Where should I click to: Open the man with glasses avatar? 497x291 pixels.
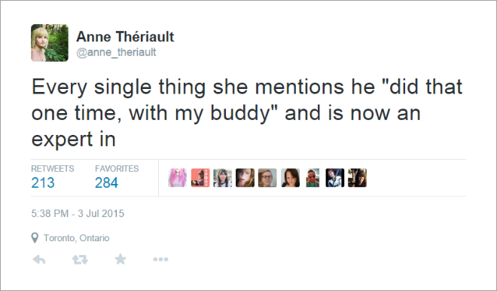(267, 178)
